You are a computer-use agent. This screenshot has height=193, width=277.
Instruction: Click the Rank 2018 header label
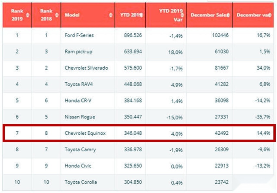(x=46, y=15)
